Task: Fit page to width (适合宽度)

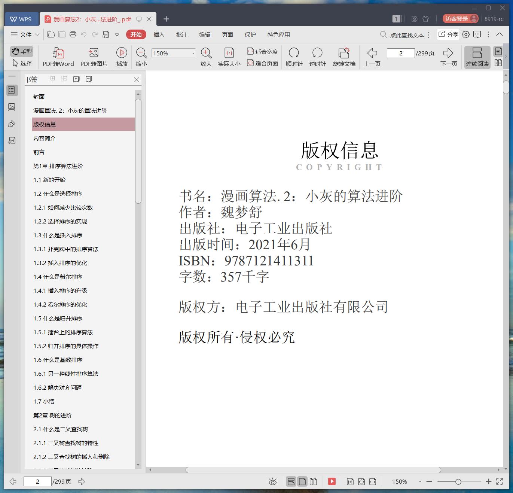Action: [262, 52]
